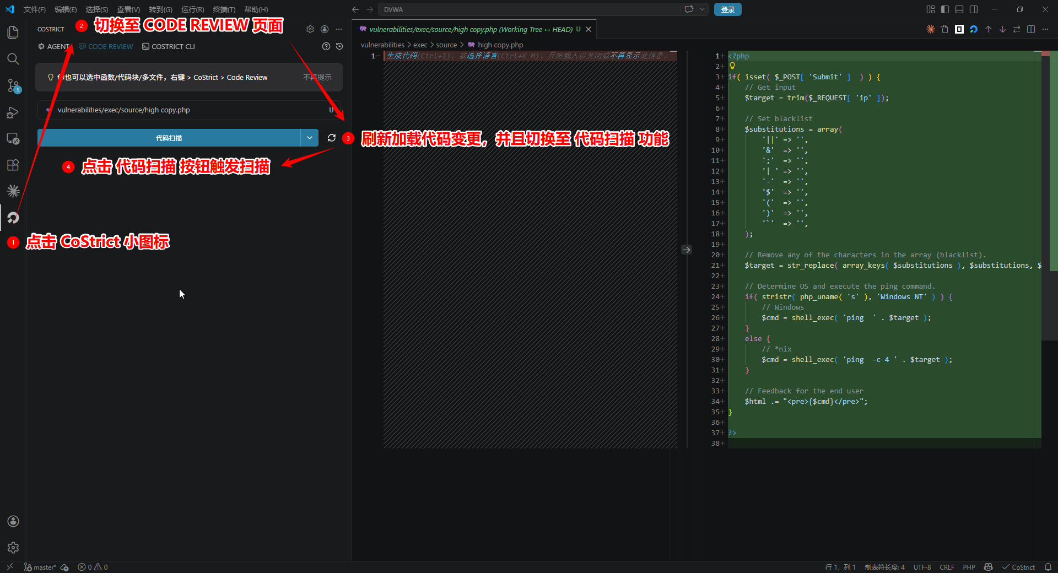Go to next change with down arrow
Viewport: 1058px width, 573px height.
(1002, 29)
